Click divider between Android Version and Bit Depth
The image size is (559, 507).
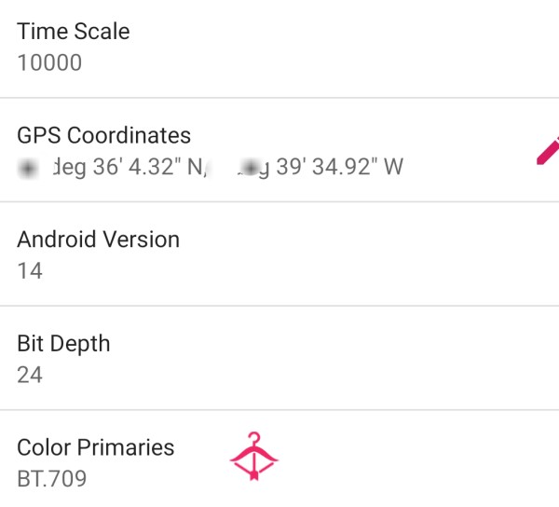279,306
